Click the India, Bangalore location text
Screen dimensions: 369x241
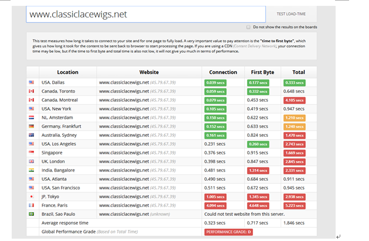click(58, 170)
